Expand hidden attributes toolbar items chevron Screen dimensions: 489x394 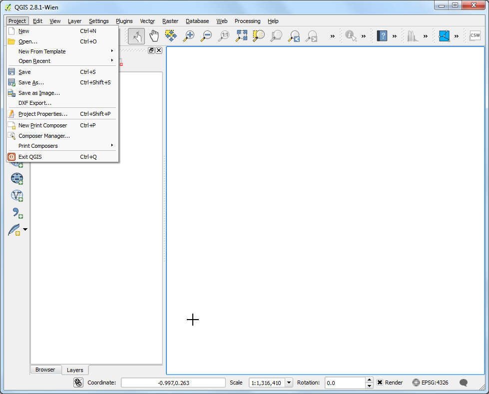tap(363, 36)
